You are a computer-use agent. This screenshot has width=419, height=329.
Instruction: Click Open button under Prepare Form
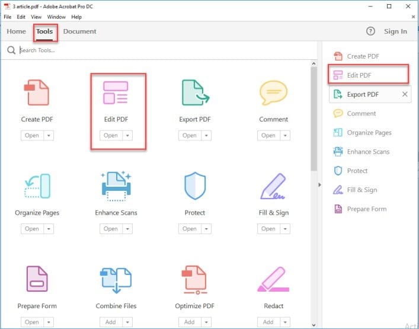pyautogui.click(x=32, y=322)
